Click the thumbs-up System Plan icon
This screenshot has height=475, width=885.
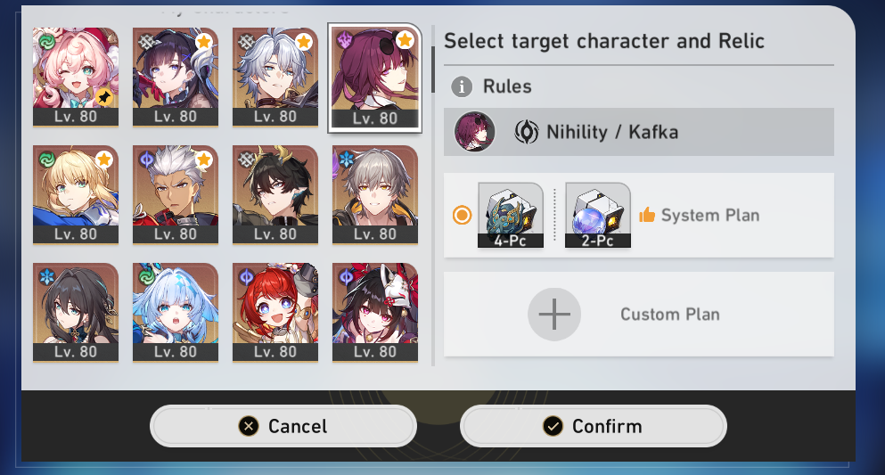click(647, 215)
